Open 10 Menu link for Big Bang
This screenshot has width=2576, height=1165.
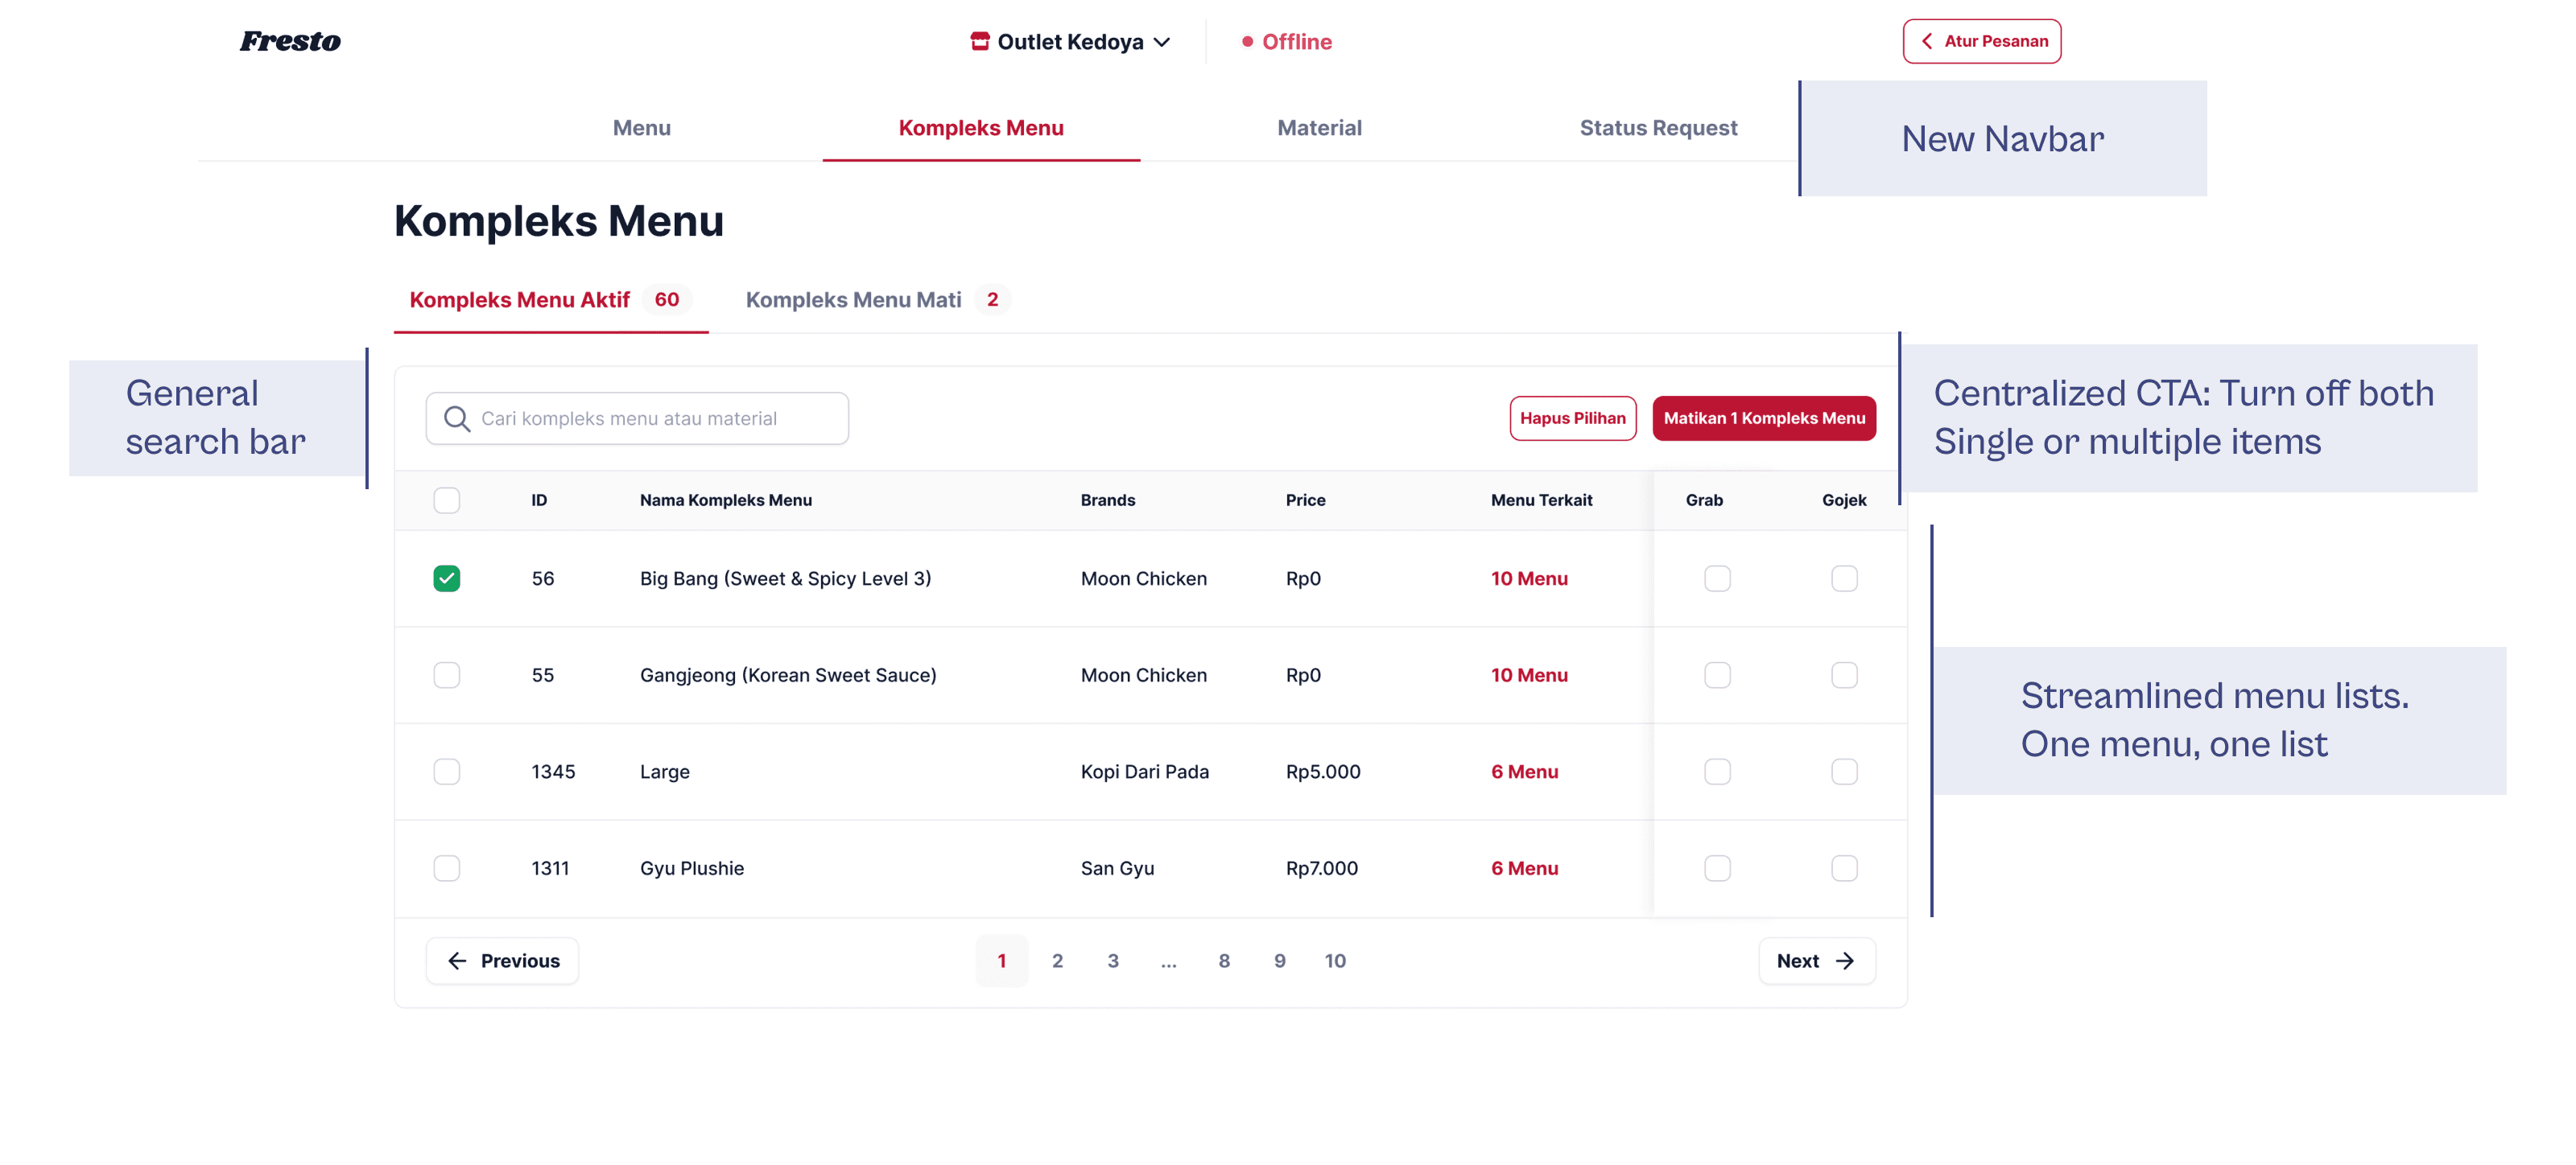click(x=1529, y=578)
